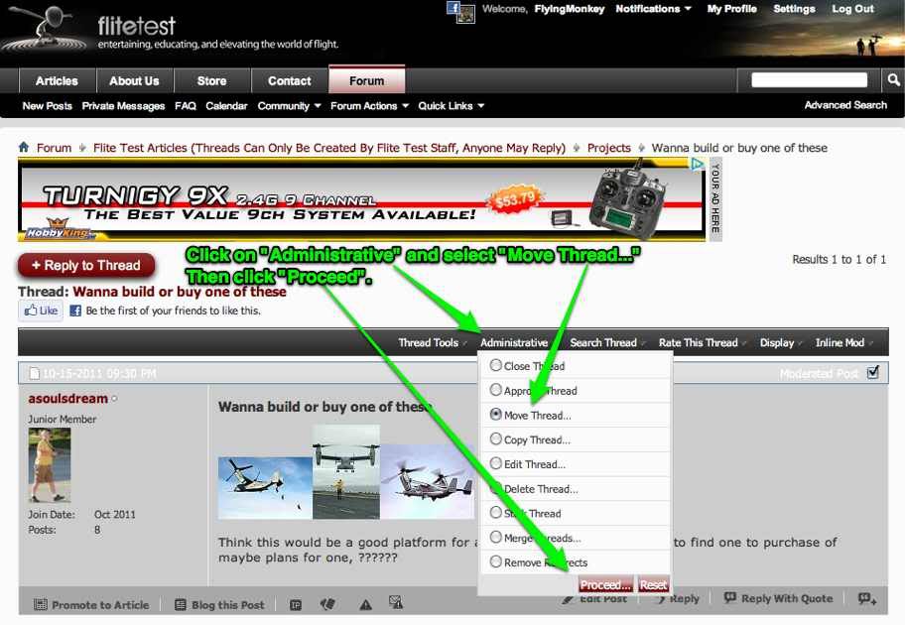Click inside the search input field
The width and height of the screenshot is (905, 625).
click(809, 79)
